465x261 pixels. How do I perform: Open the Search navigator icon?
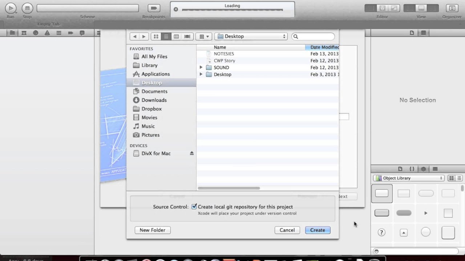click(36, 33)
